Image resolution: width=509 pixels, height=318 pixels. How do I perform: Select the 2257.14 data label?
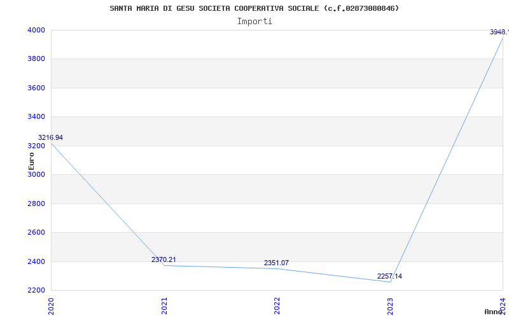pos(389,276)
